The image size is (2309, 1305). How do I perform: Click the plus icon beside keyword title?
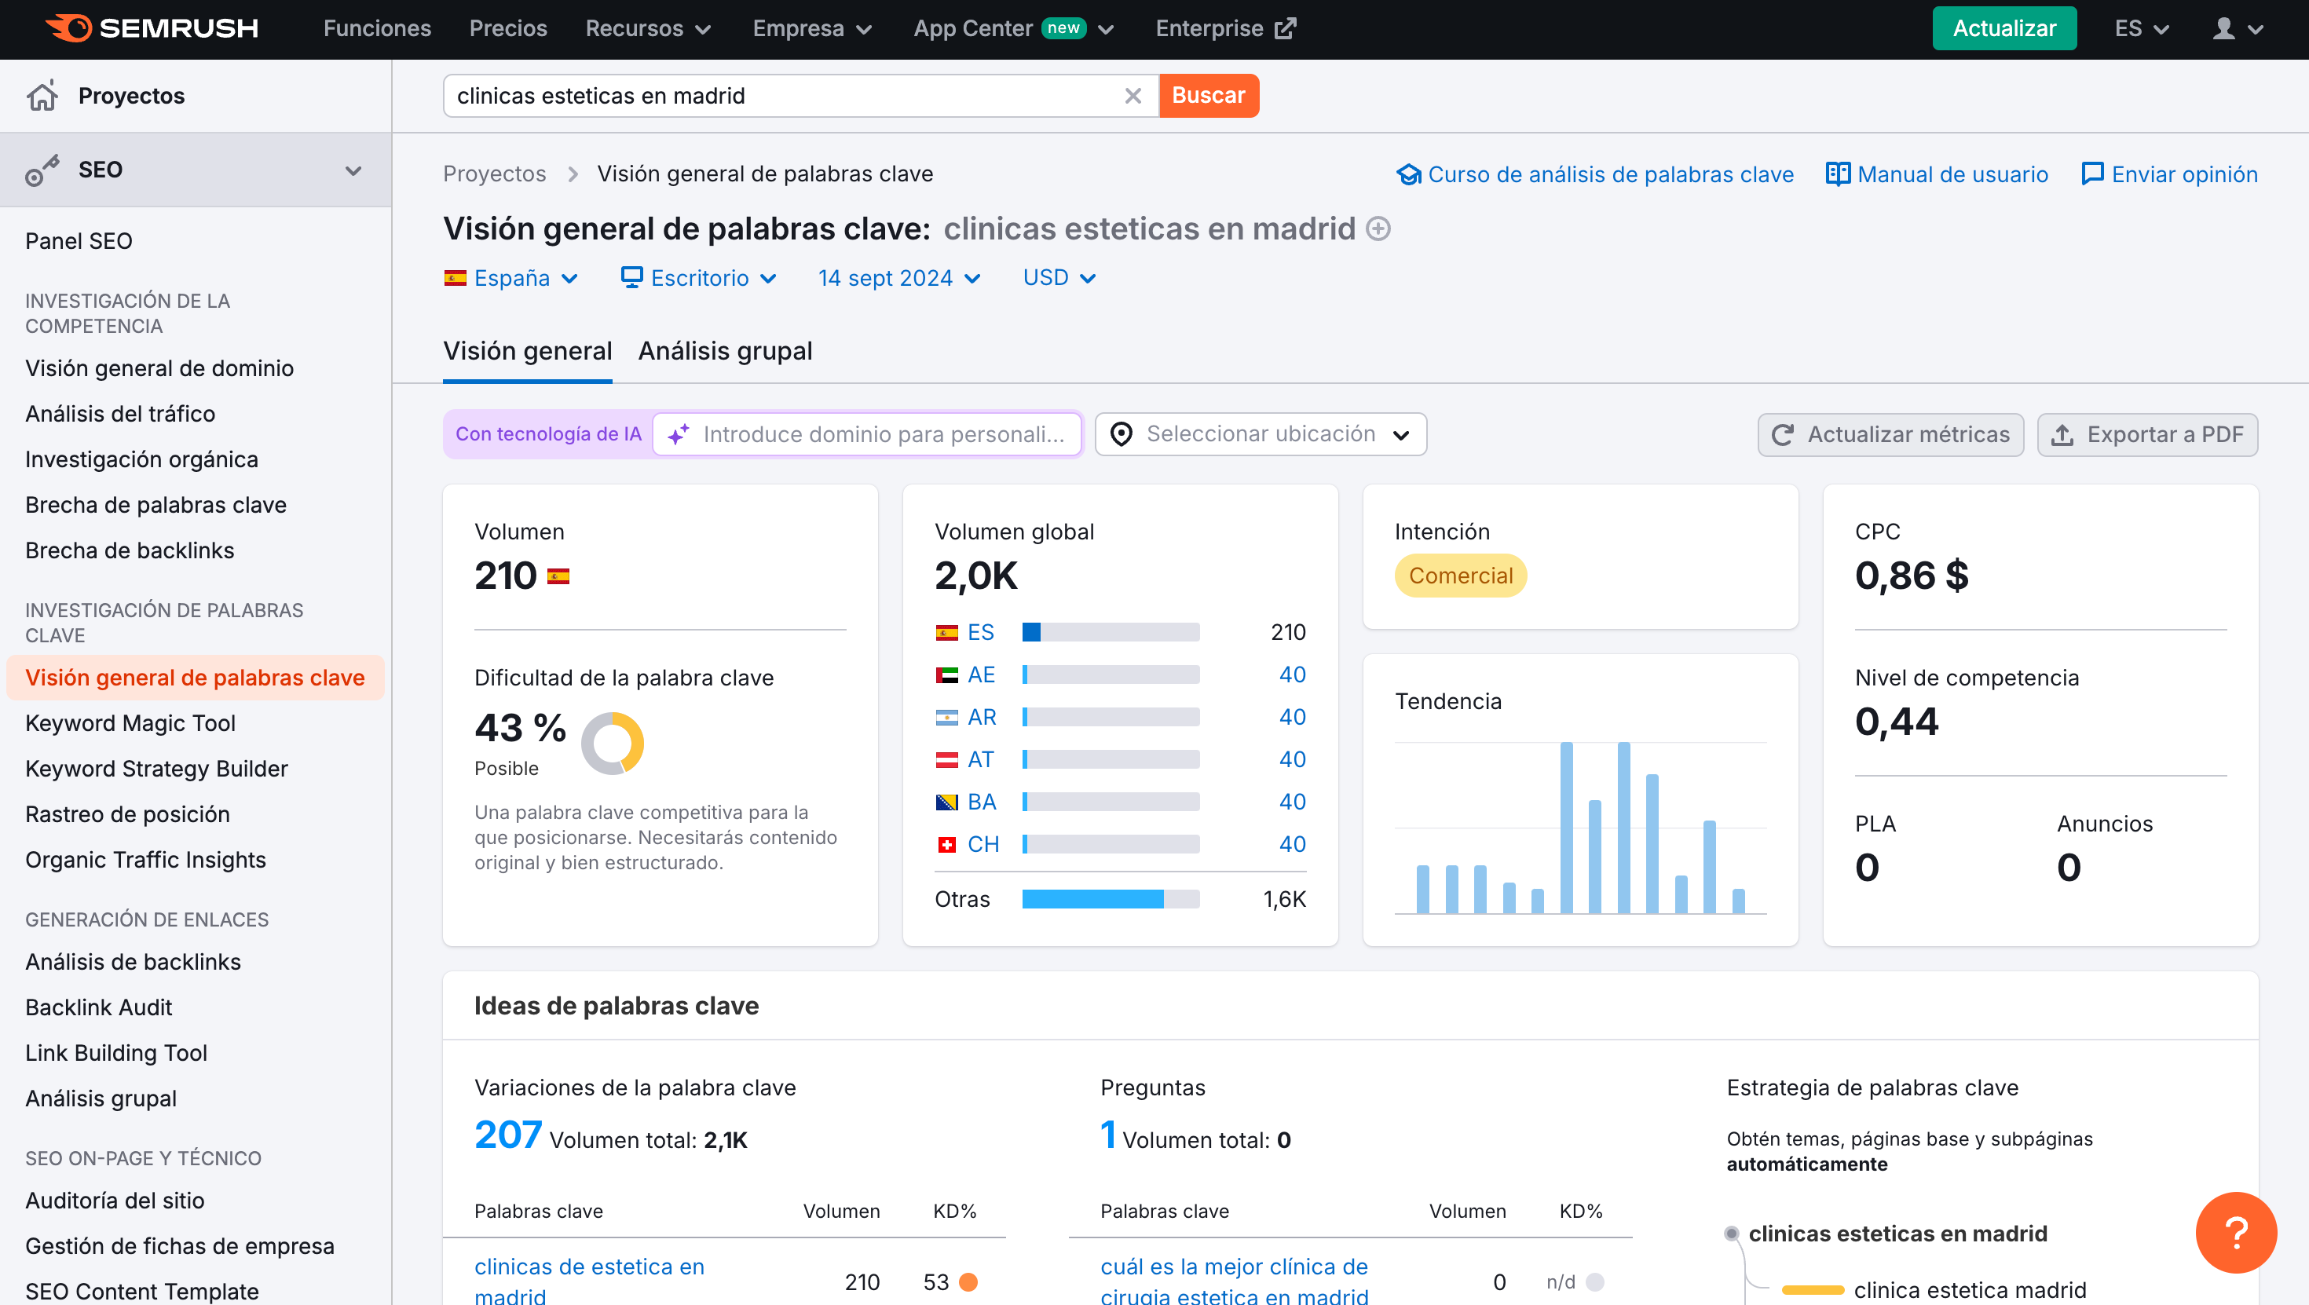pos(1378,229)
